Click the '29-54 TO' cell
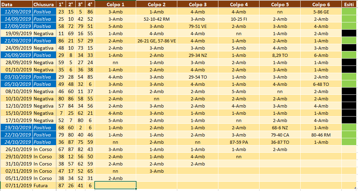 (198, 77)
